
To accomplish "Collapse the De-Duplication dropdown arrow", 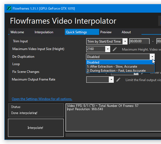I will (152, 57).
